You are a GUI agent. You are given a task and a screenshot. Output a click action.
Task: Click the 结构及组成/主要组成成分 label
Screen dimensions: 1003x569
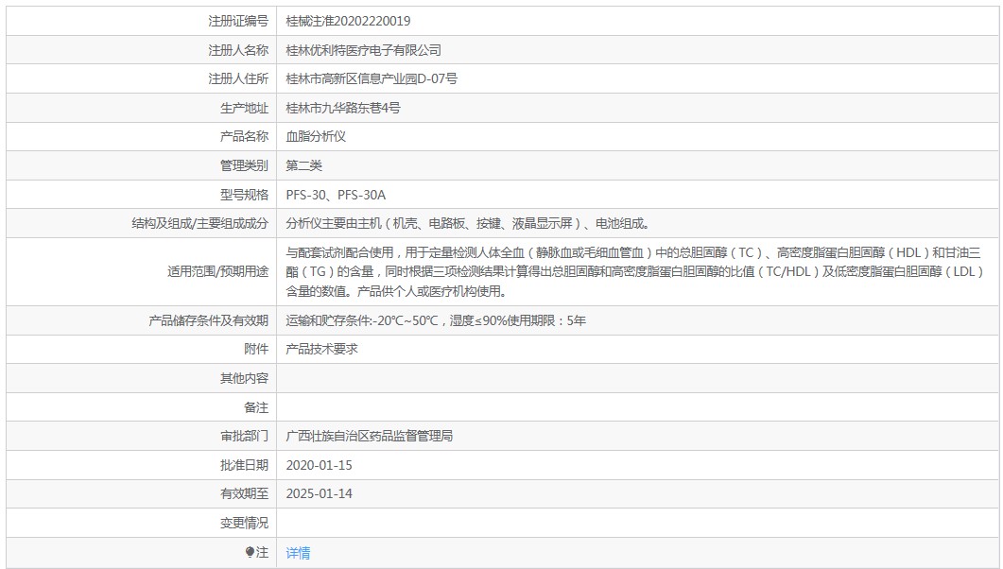200,223
